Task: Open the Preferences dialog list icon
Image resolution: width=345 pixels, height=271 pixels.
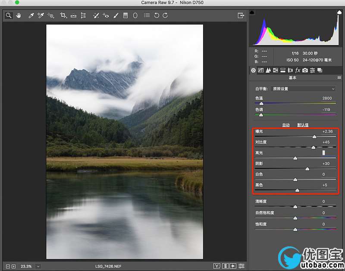Action: (x=147, y=15)
